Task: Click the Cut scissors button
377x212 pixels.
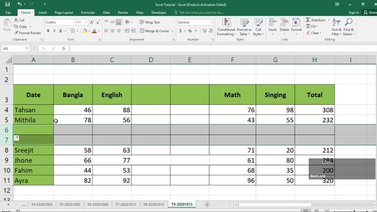Action: point(19,20)
